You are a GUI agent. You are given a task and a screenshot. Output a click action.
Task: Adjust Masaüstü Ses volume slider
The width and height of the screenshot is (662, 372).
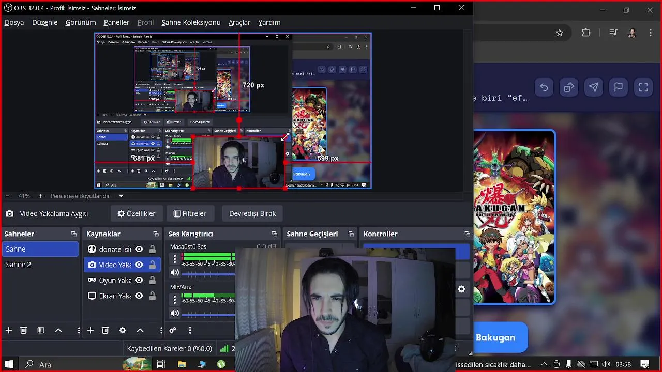[x=208, y=273]
